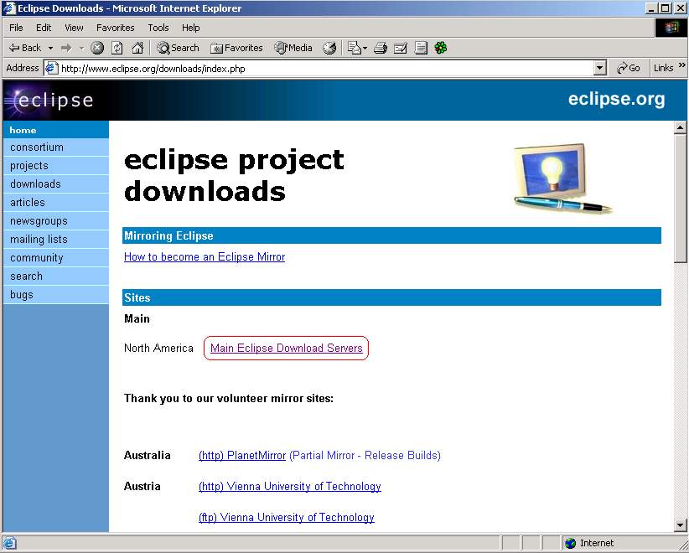
Task: Click the status bar page icon
Action: point(9,543)
